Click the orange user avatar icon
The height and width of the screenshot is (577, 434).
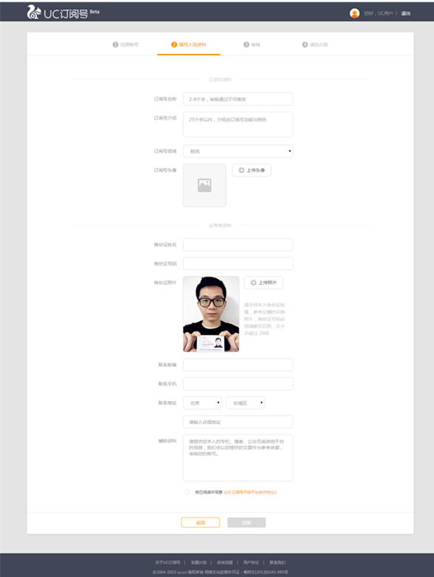[x=355, y=13]
